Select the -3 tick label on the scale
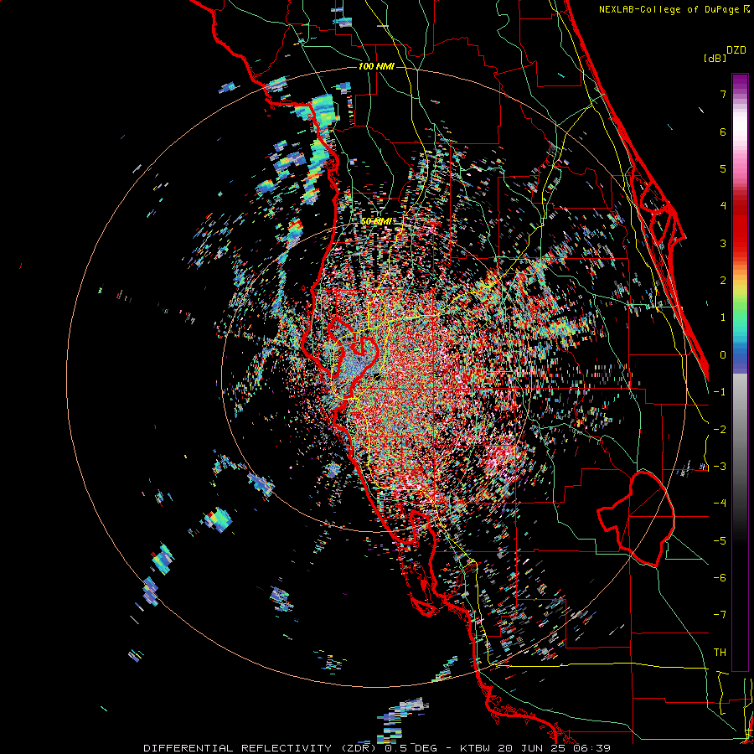The image size is (754, 754). click(x=720, y=467)
